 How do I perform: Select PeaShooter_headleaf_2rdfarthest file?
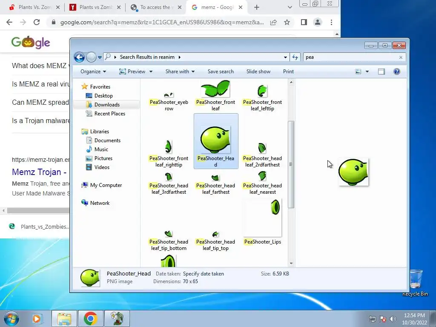[x=262, y=155]
